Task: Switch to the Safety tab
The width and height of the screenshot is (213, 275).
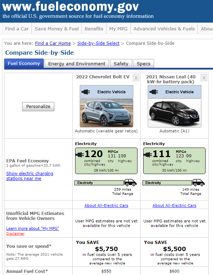Action: point(121,64)
